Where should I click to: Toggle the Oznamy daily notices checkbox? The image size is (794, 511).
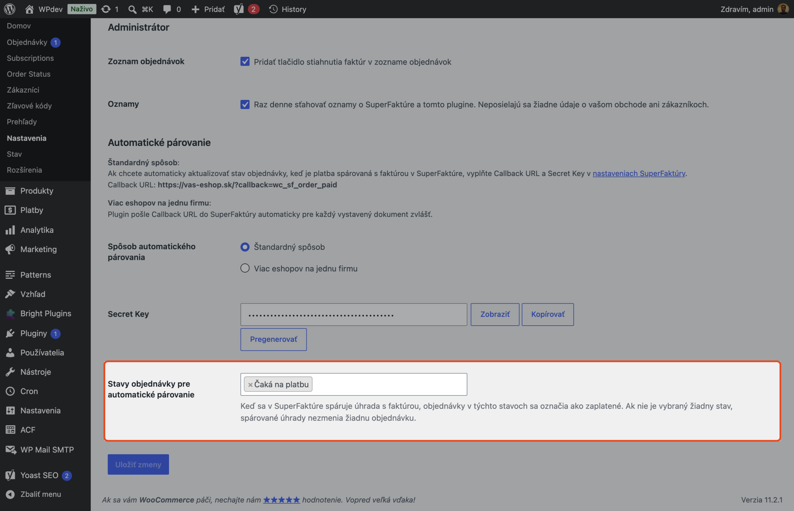coord(245,104)
